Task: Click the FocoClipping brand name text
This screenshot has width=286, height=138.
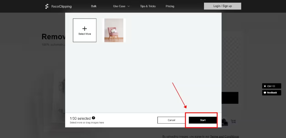Action: click(x=62, y=7)
